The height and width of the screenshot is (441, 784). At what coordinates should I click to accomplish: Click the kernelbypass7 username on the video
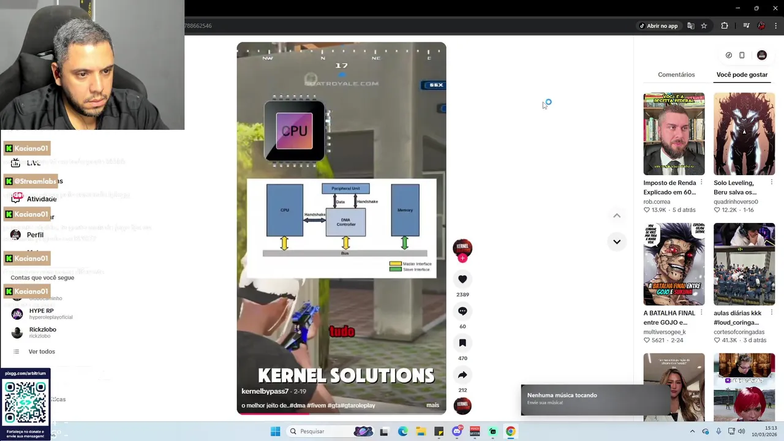(x=265, y=391)
